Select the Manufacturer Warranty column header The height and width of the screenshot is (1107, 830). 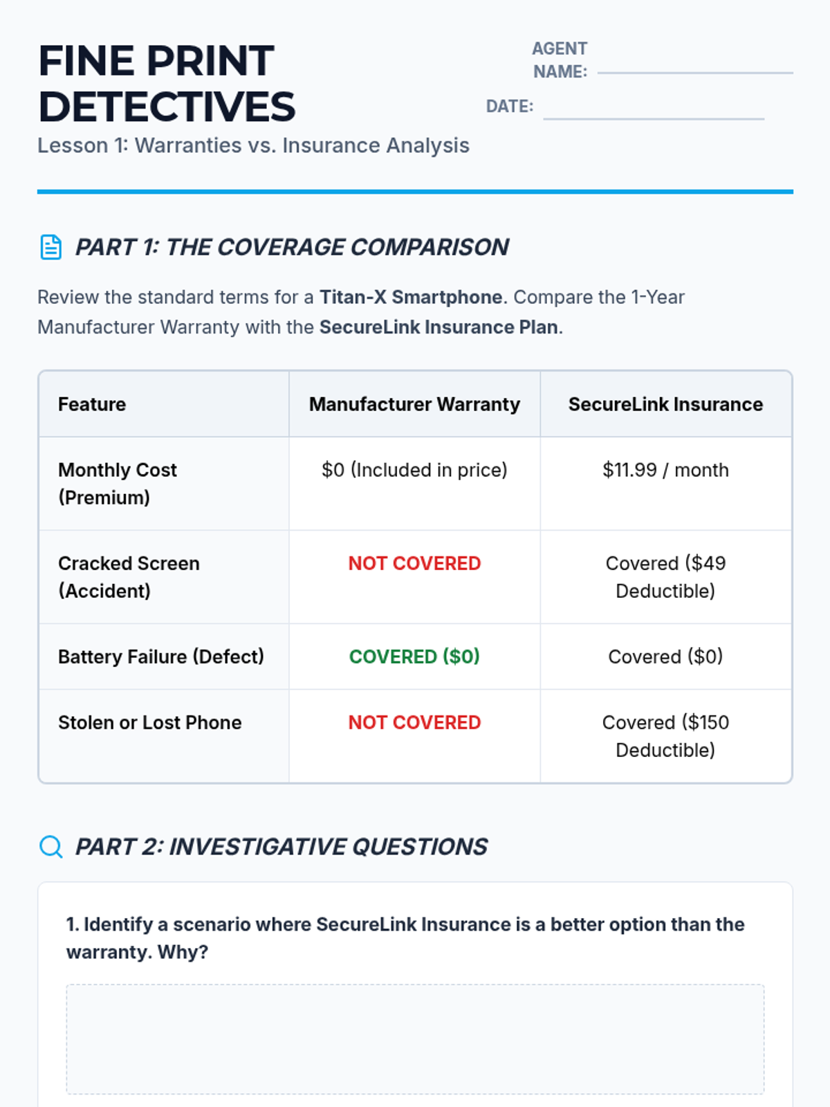click(414, 404)
